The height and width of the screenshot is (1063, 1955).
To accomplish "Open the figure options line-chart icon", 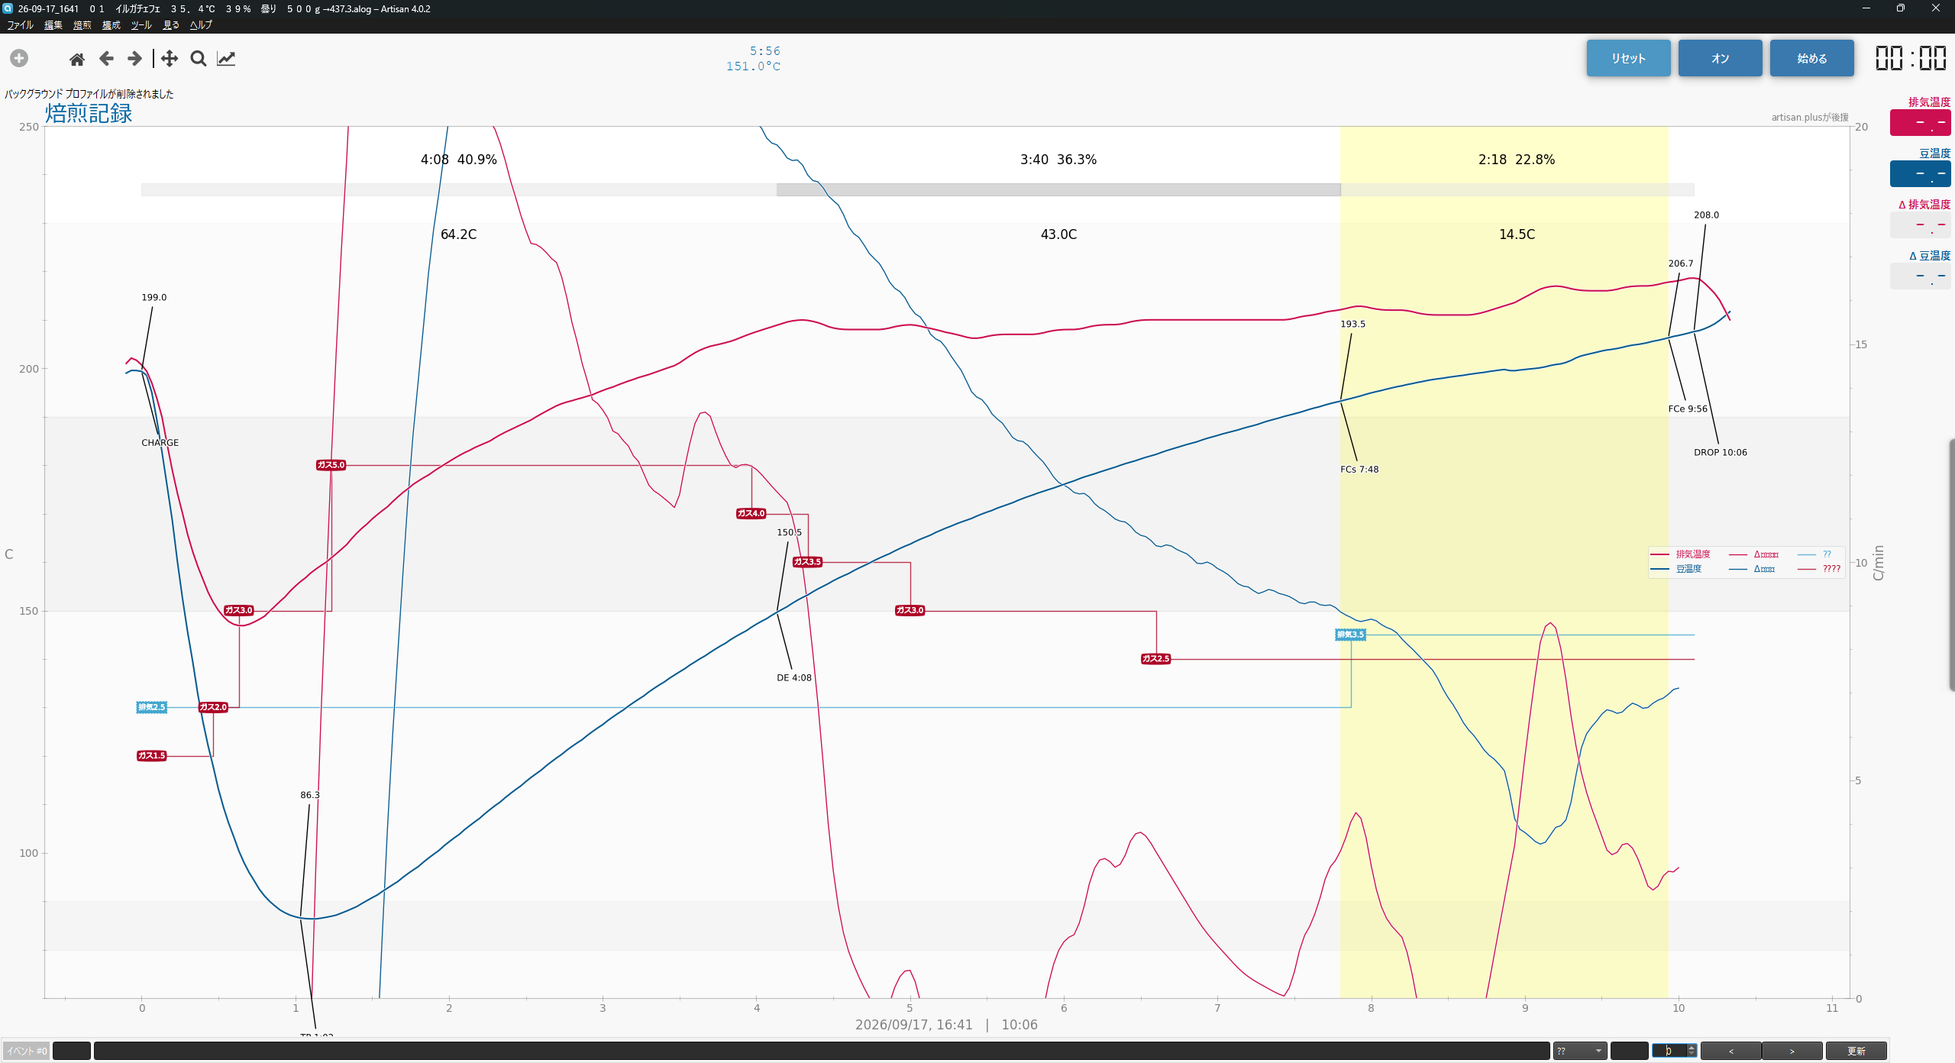I will [x=226, y=59].
